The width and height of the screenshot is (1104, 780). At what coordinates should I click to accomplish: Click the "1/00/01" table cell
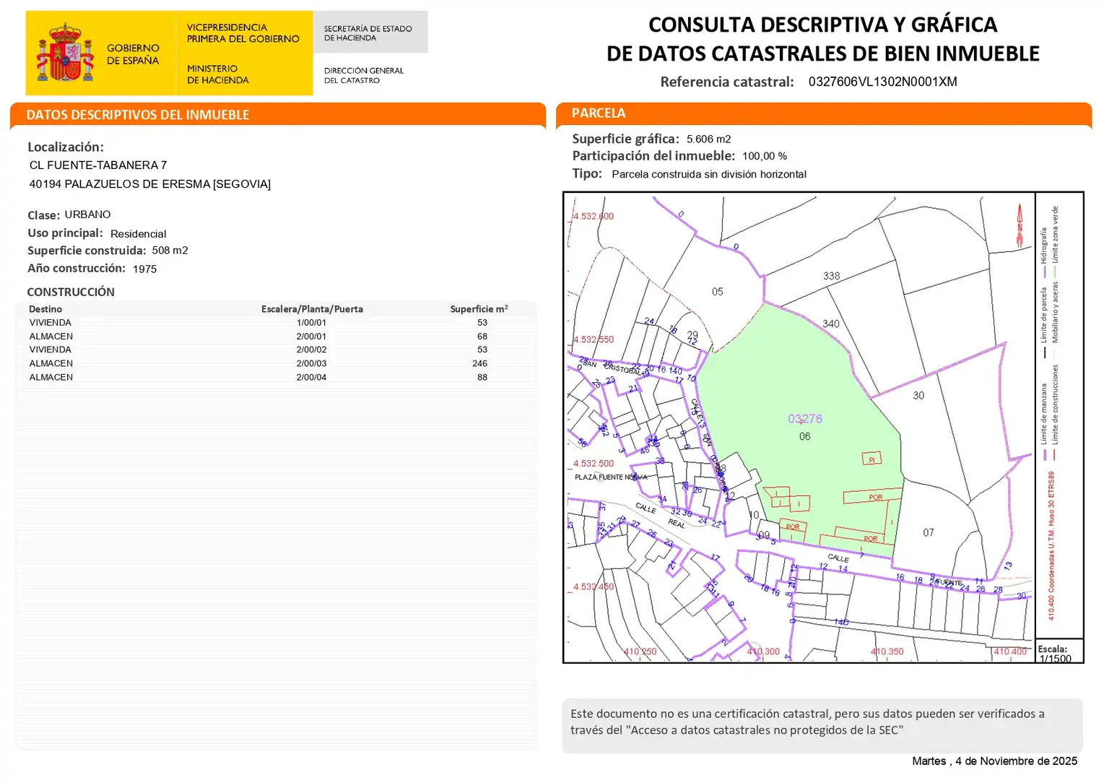(x=311, y=323)
